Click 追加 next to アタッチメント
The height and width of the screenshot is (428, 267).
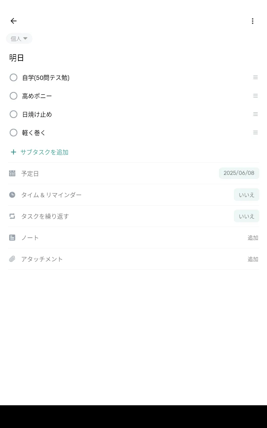tap(253, 259)
